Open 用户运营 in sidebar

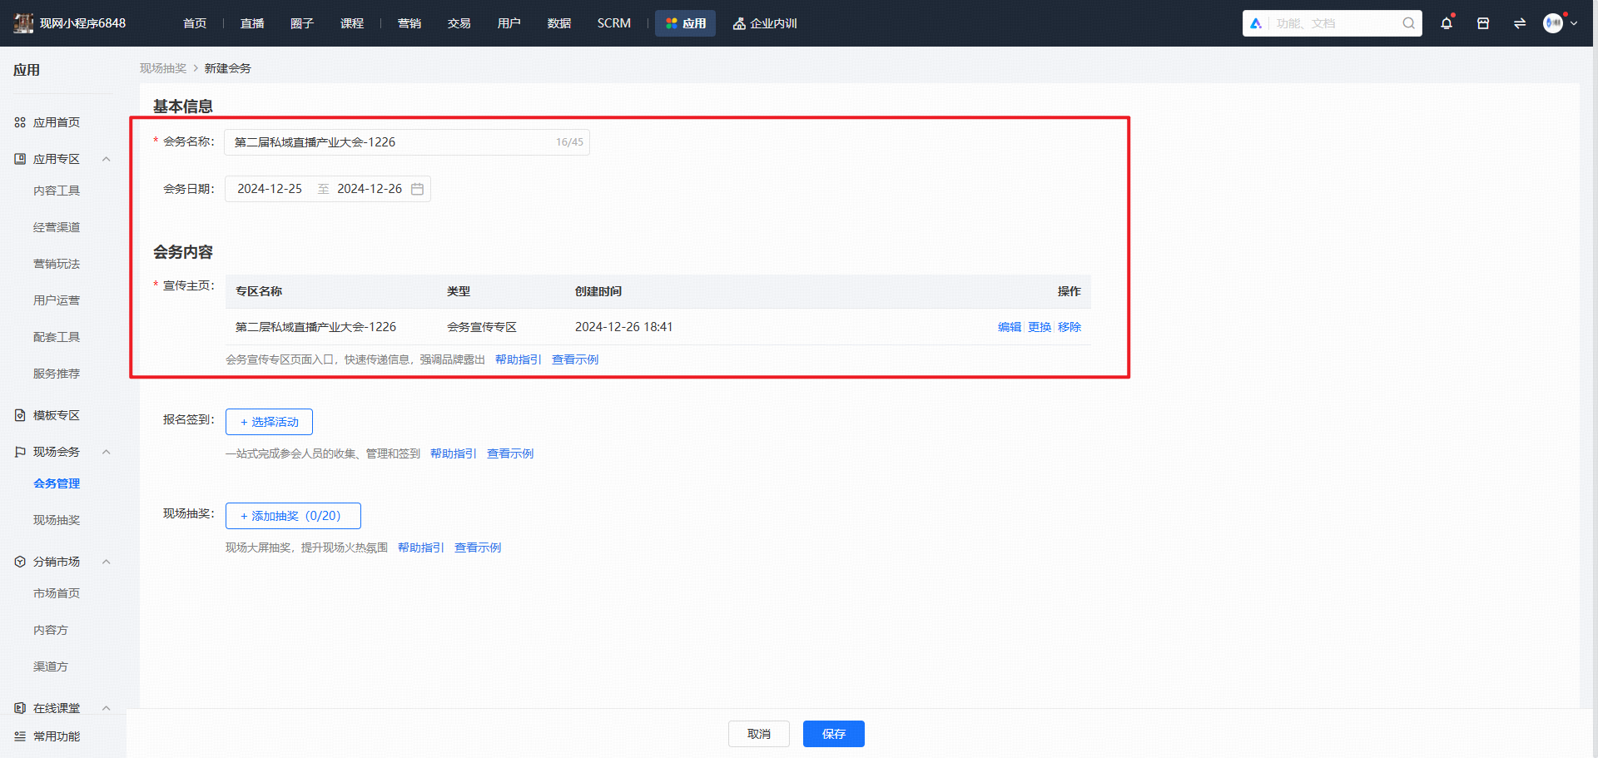coord(57,300)
